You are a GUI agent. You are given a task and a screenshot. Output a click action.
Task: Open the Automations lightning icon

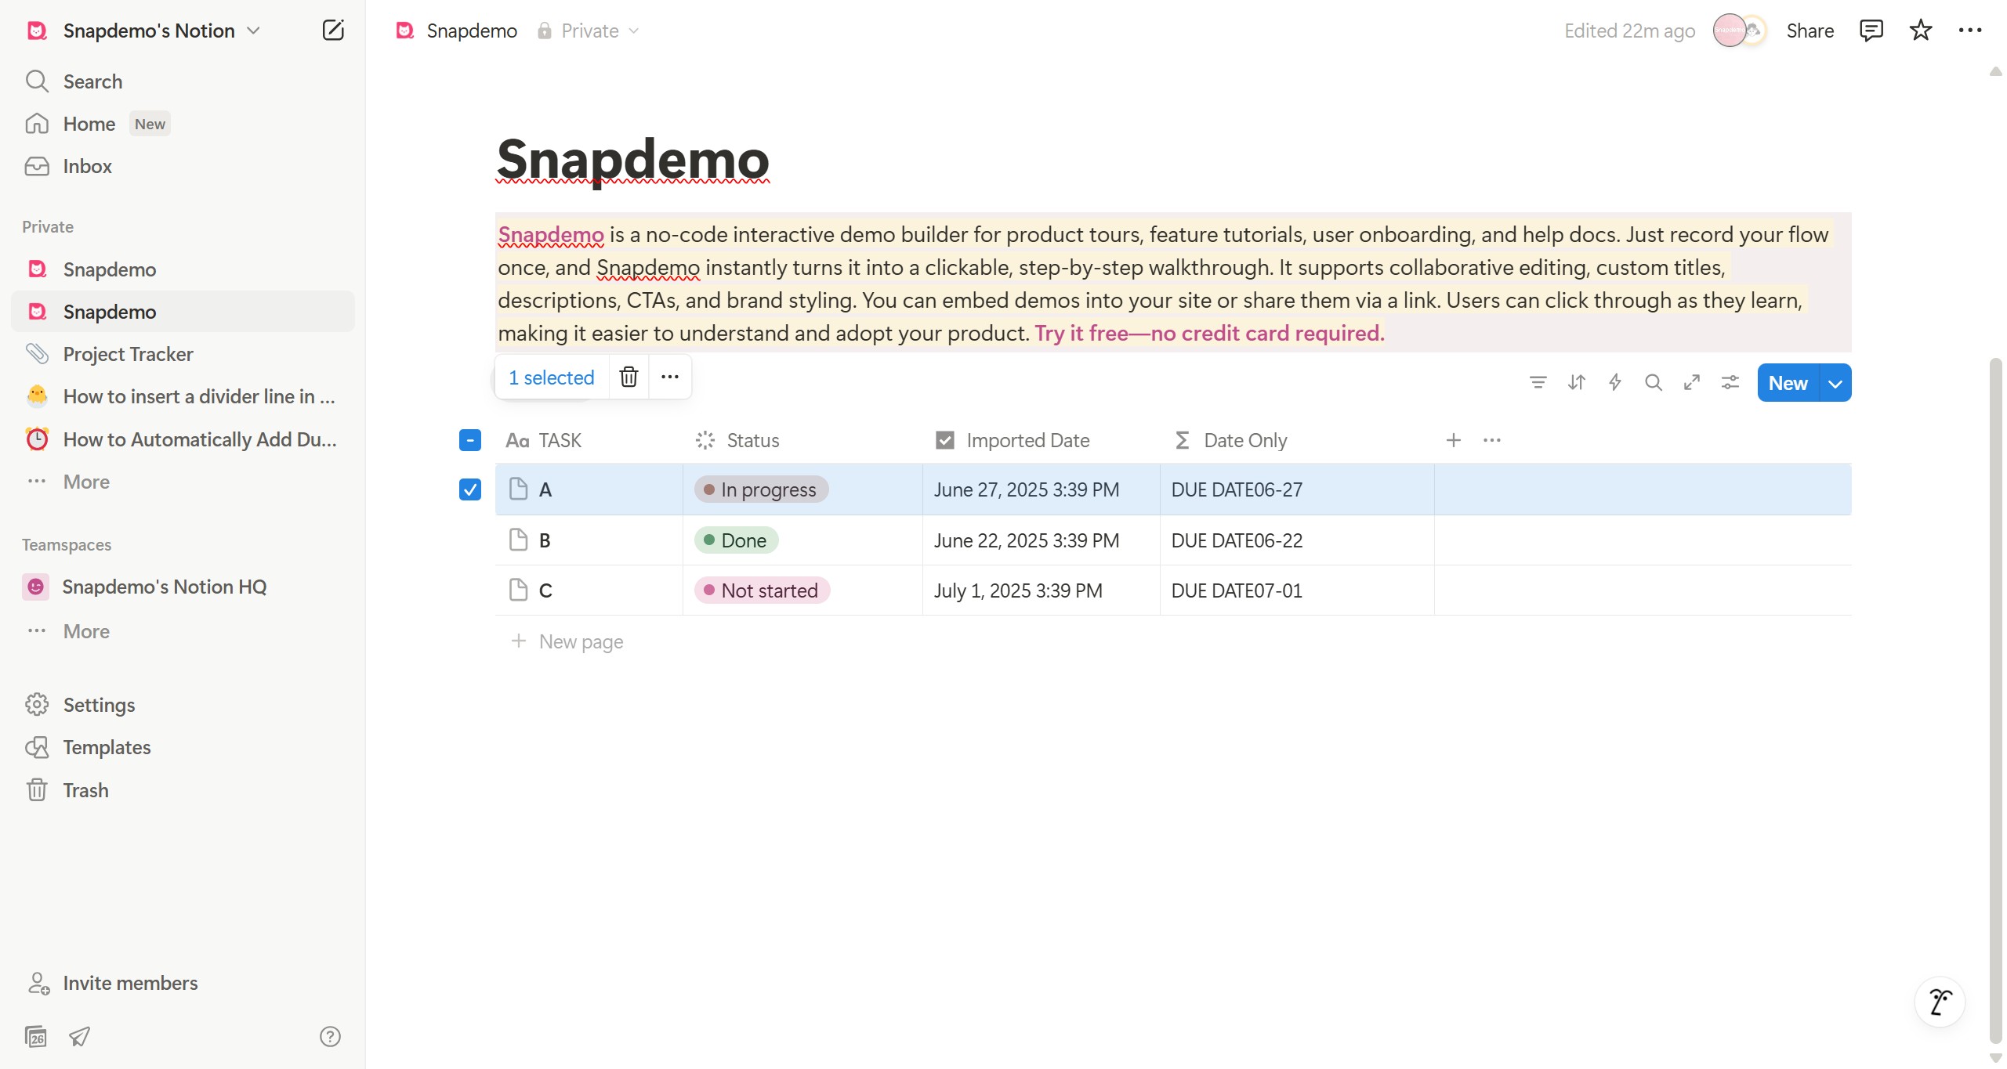(x=1614, y=382)
